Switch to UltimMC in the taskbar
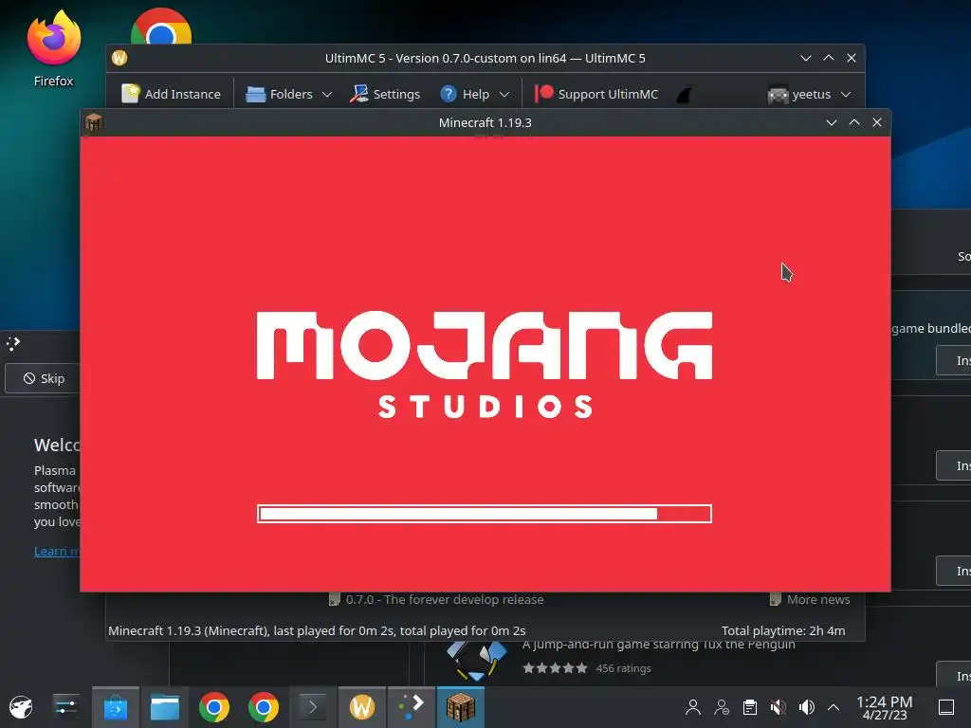 (x=361, y=707)
